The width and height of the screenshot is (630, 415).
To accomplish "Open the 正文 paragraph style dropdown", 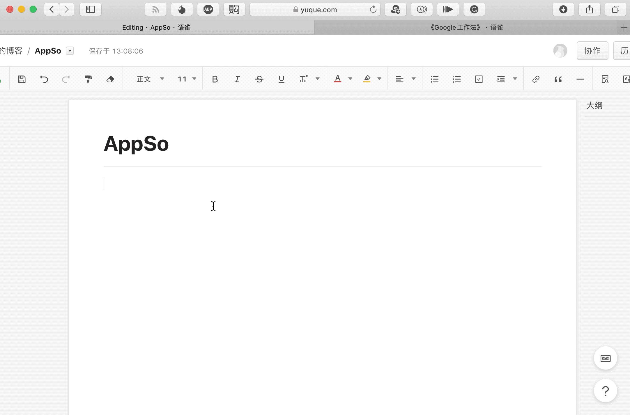I will (150, 79).
